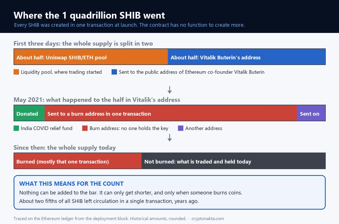Click the green India COVID relief swatch
The height and width of the screenshot is (224, 339).
point(16,128)
